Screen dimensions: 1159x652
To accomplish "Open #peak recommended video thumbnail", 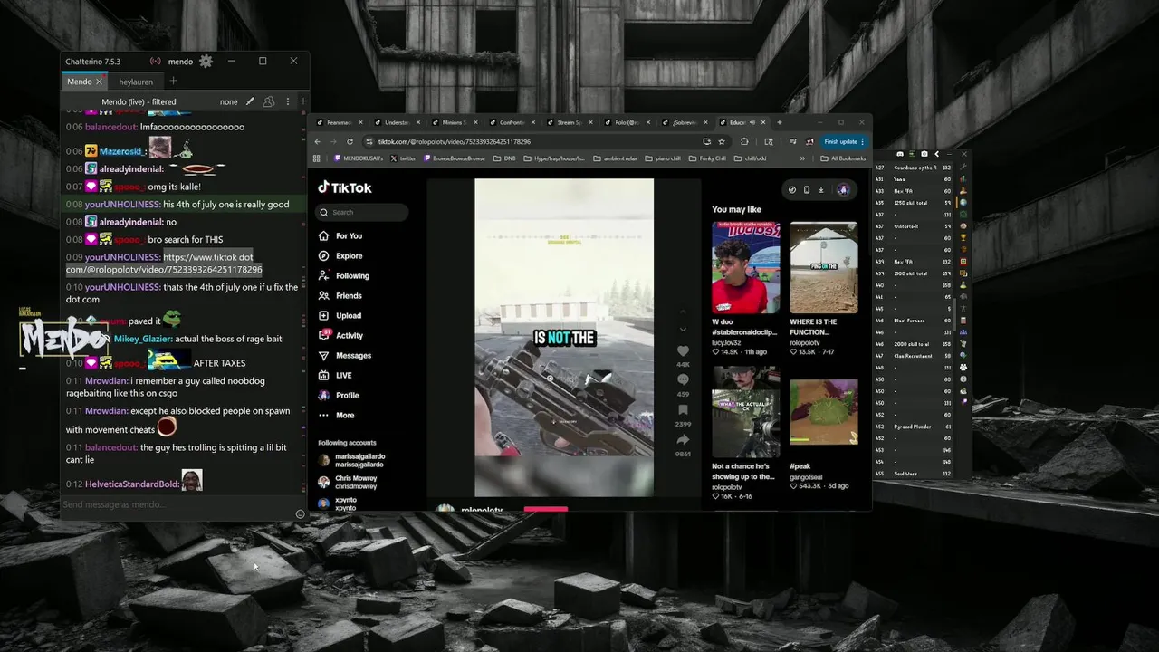I will click(x=823, y=412).
